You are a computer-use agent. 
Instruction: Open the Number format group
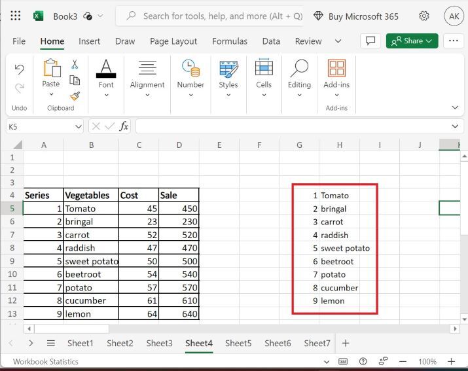click(x=190, y=79)
